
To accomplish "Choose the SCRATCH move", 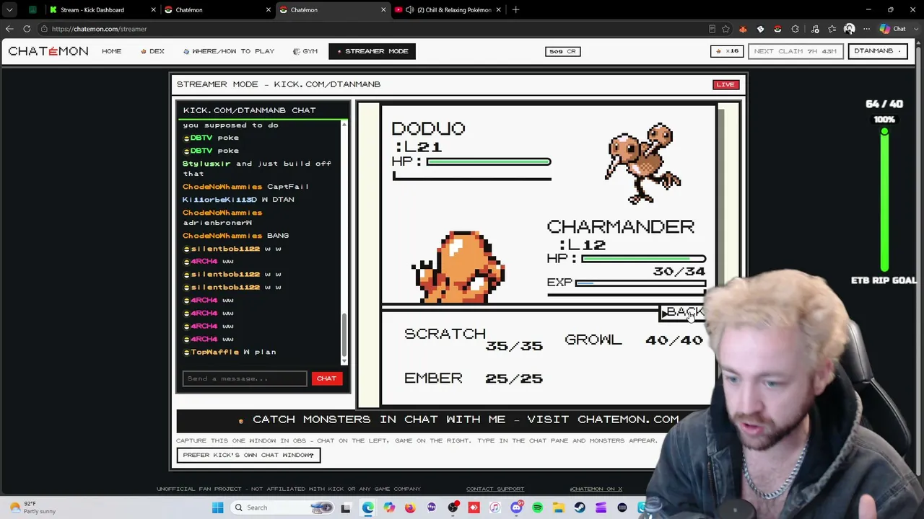I will 445,334.
